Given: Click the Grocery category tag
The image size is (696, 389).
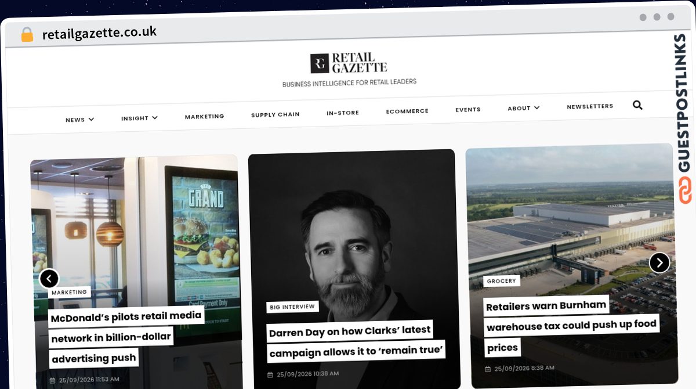Looking at the screenshot, I should pyautogui.click(x=502, y=281).
